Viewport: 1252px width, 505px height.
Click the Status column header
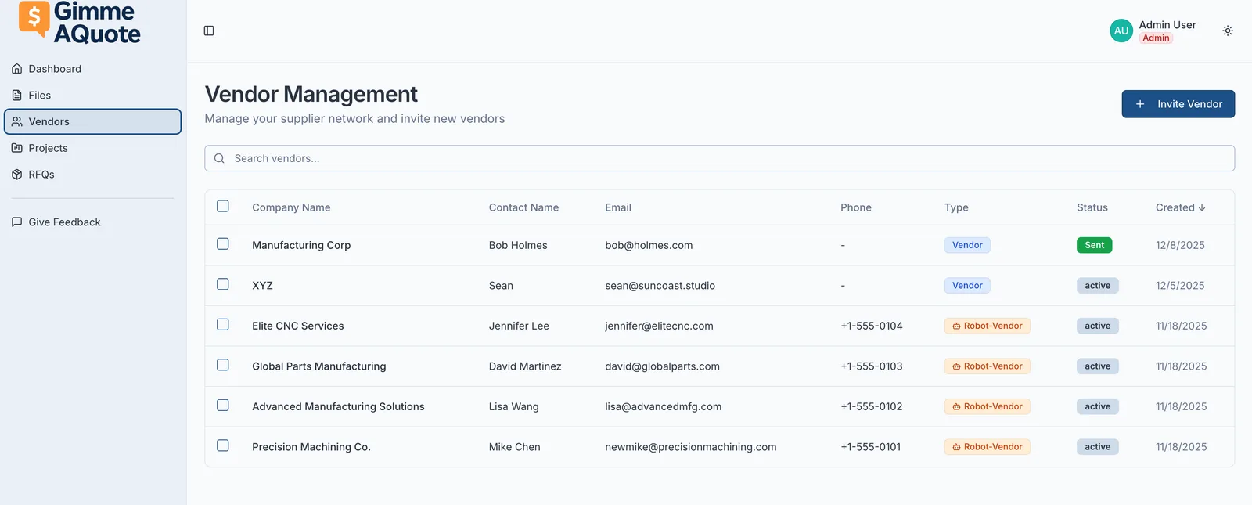pyautogui.click(x=1092, y=207)
